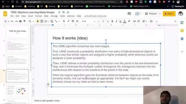
Task: Print the presentation
Action: click(x=20, y=21)
